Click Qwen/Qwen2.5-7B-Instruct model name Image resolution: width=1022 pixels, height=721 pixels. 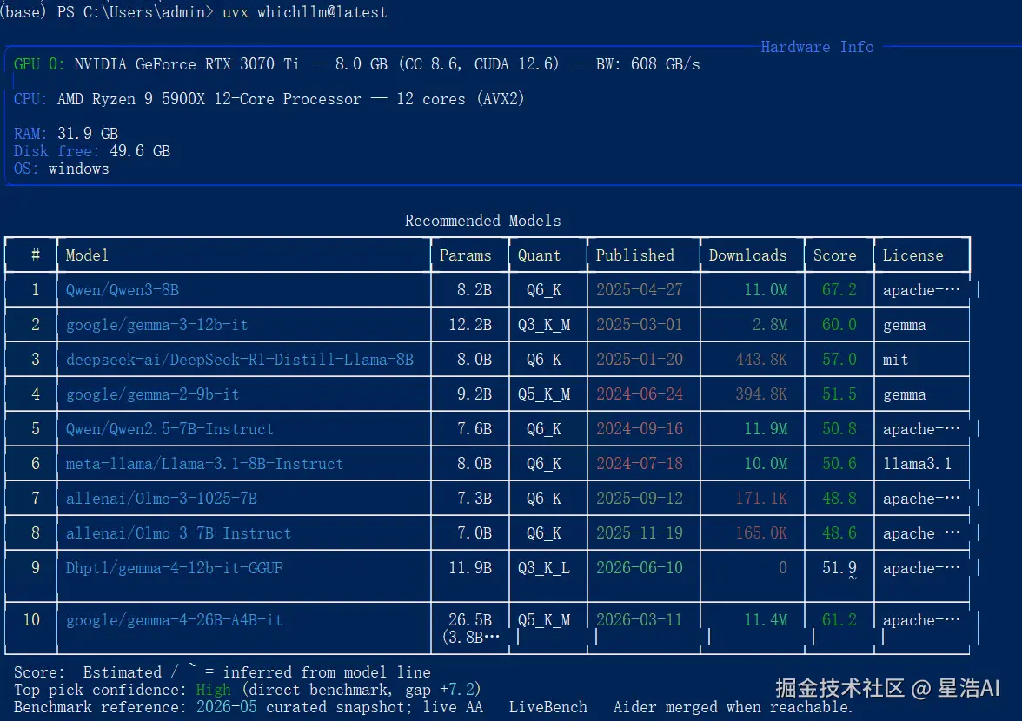pyautogui.click(x=169, y=428)
